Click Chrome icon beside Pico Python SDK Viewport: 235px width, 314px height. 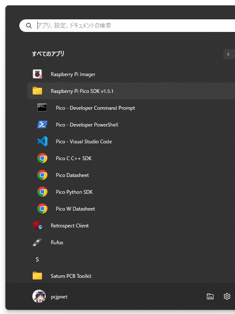(42, 192)
